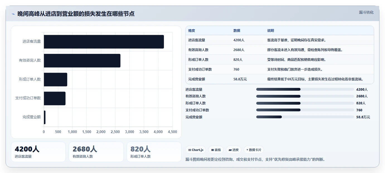Click the 58.8万元 value beside the progress bar
The width and height of the screenshot is (385, 173).
(x=363, y=117)
